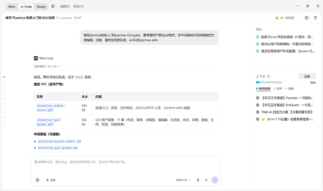The width and height of the screenshot is (323, 191).
Task: Click the check icon of 提问让用户检查草稿 todo
Action: pos(257,44)
